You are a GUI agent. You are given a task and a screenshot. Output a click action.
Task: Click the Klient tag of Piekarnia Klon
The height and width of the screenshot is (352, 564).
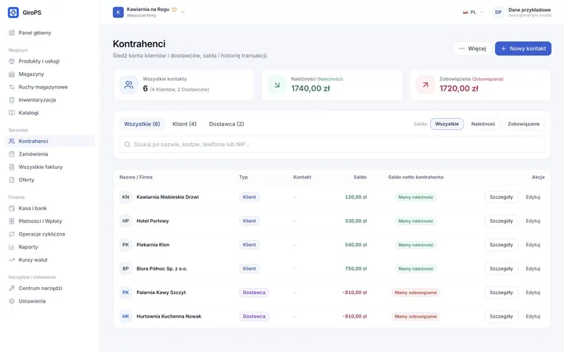tap(249, 245)
